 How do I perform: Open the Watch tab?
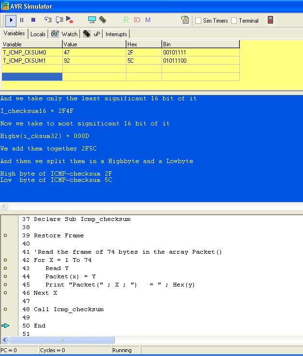point(64,34)
